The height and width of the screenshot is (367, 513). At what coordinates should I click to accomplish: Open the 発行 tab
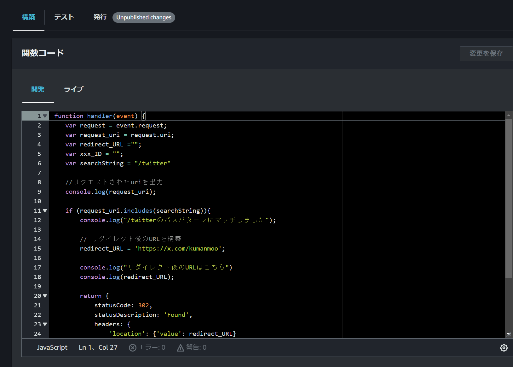[x=100, y=17]
